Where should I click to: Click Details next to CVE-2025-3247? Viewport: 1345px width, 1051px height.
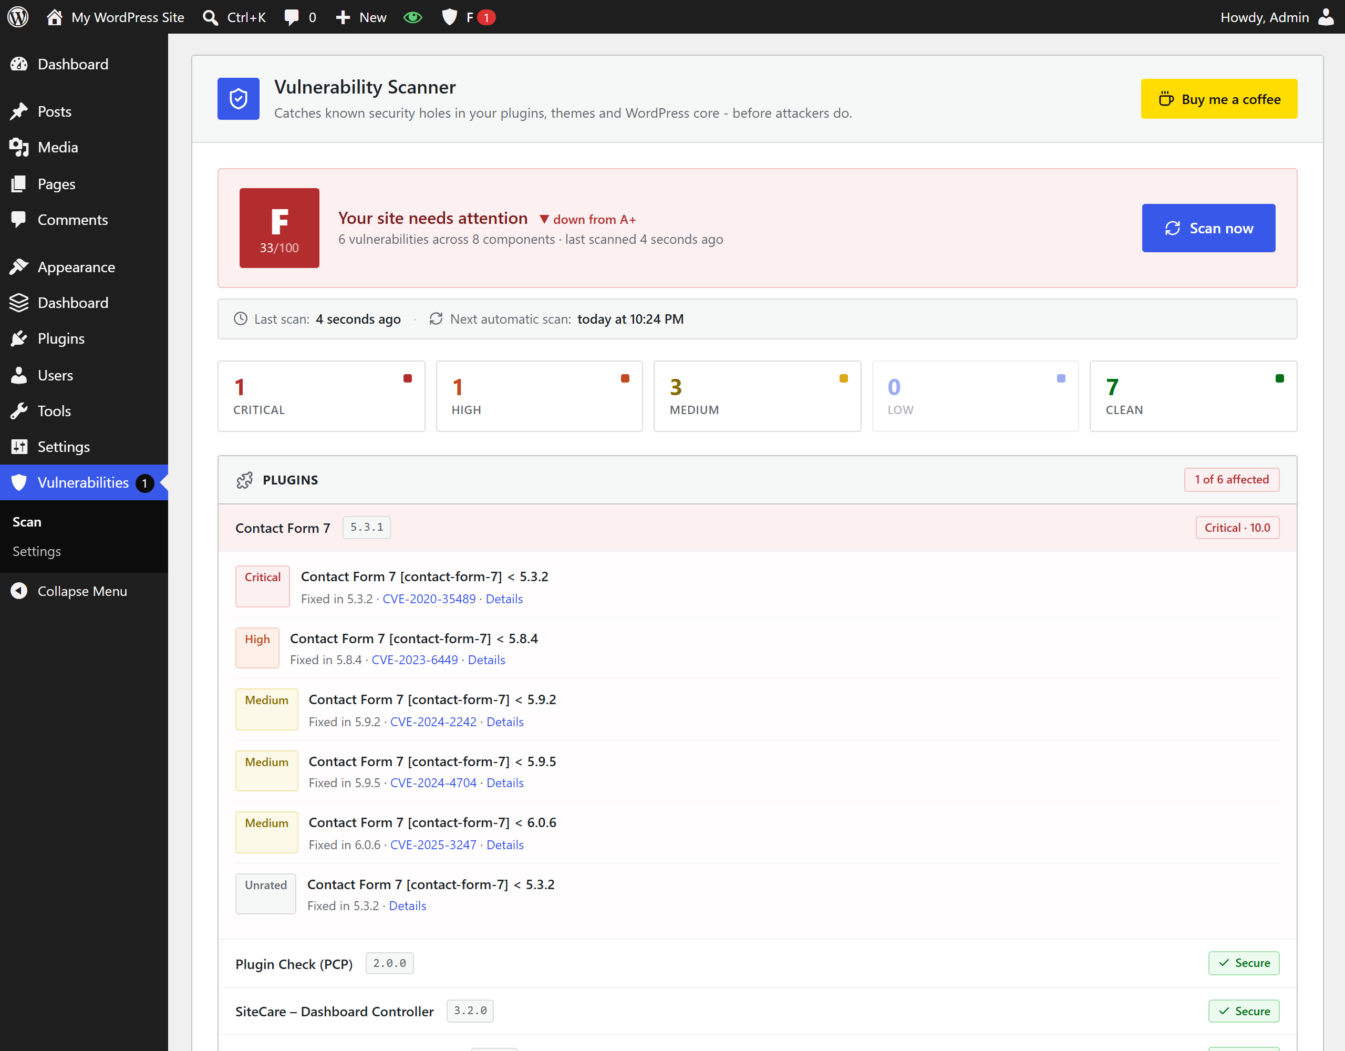[x=505, y=844]
